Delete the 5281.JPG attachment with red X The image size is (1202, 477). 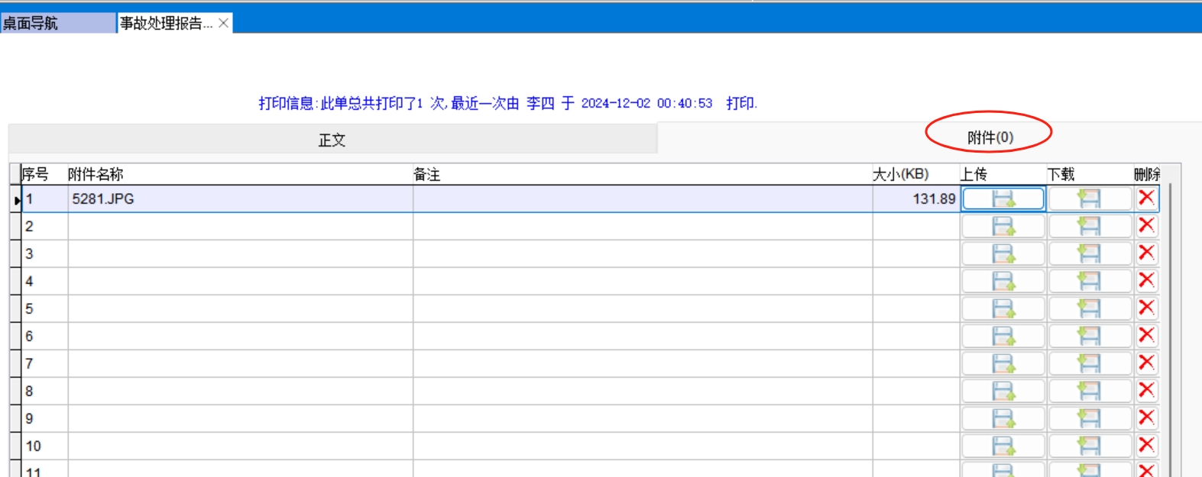1146,198
